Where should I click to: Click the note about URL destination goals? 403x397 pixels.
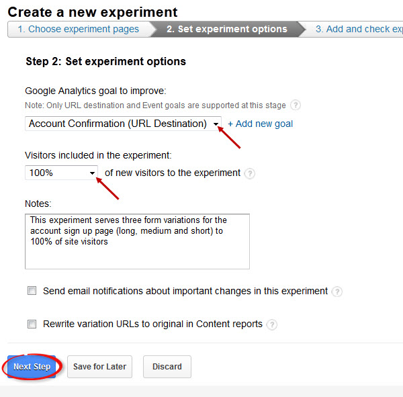[x=155, y=105]
